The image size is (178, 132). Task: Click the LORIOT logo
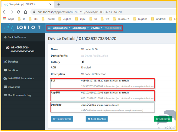[x=23, y=27]
